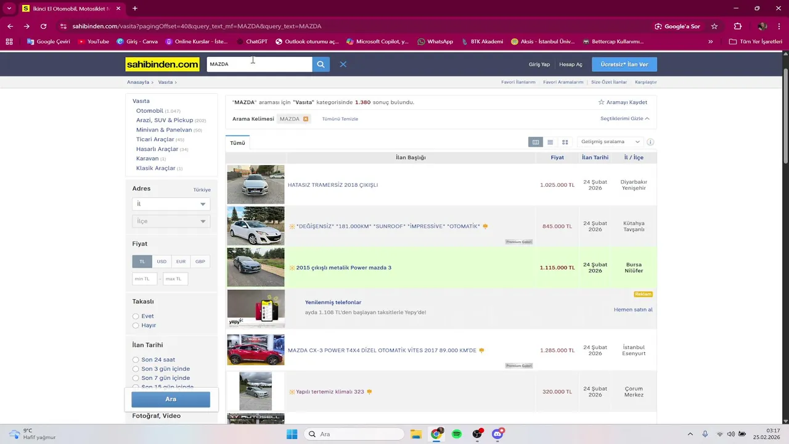The width and height of the screenshot is (789, 444).
Task: Bookmark this page with the star icon
Action: click(714, 27)
